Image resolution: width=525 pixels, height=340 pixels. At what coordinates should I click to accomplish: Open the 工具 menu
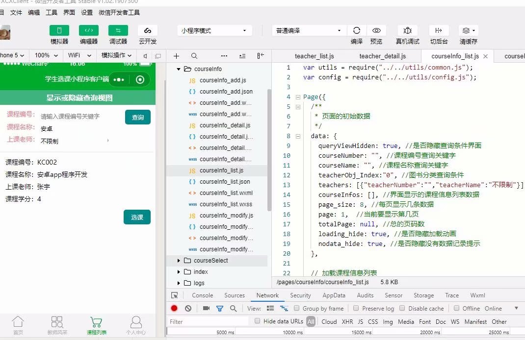tap(51, 12)
